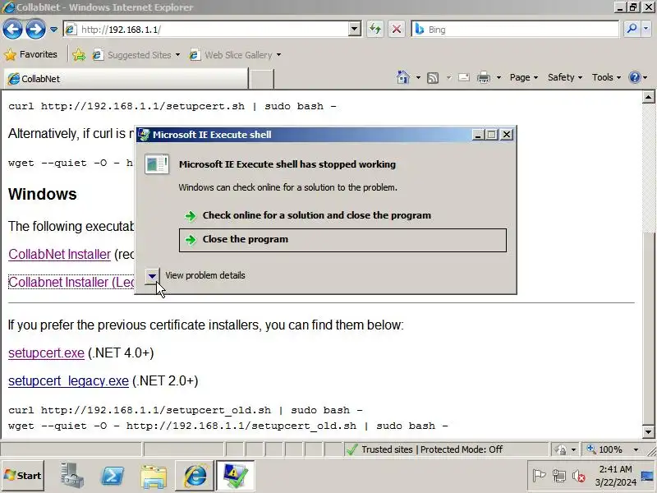Screen dimensions: 657x493
Task: Click the Read Mail envelope icon
Action: coord(464,77)
